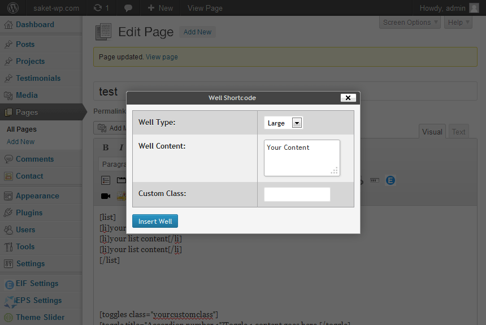This screenshot has height=325, width=486.
Task: Follow the View page link
Action: [162, 57]
